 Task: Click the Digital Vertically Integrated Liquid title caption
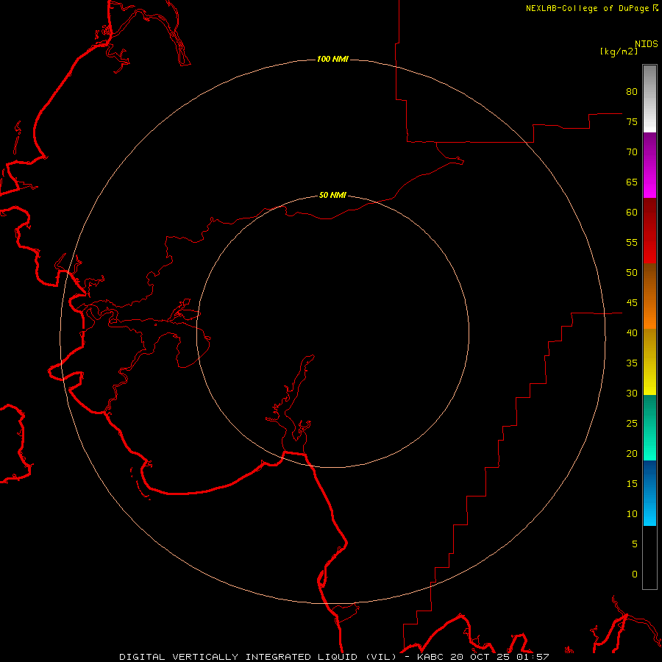pos(334,657)
